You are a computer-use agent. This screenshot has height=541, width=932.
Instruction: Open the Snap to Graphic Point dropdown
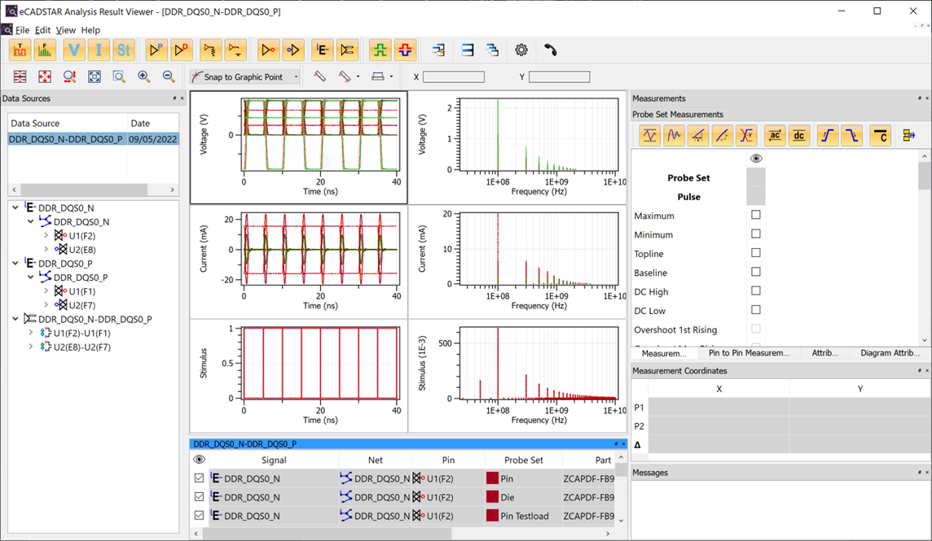point(296,76)
